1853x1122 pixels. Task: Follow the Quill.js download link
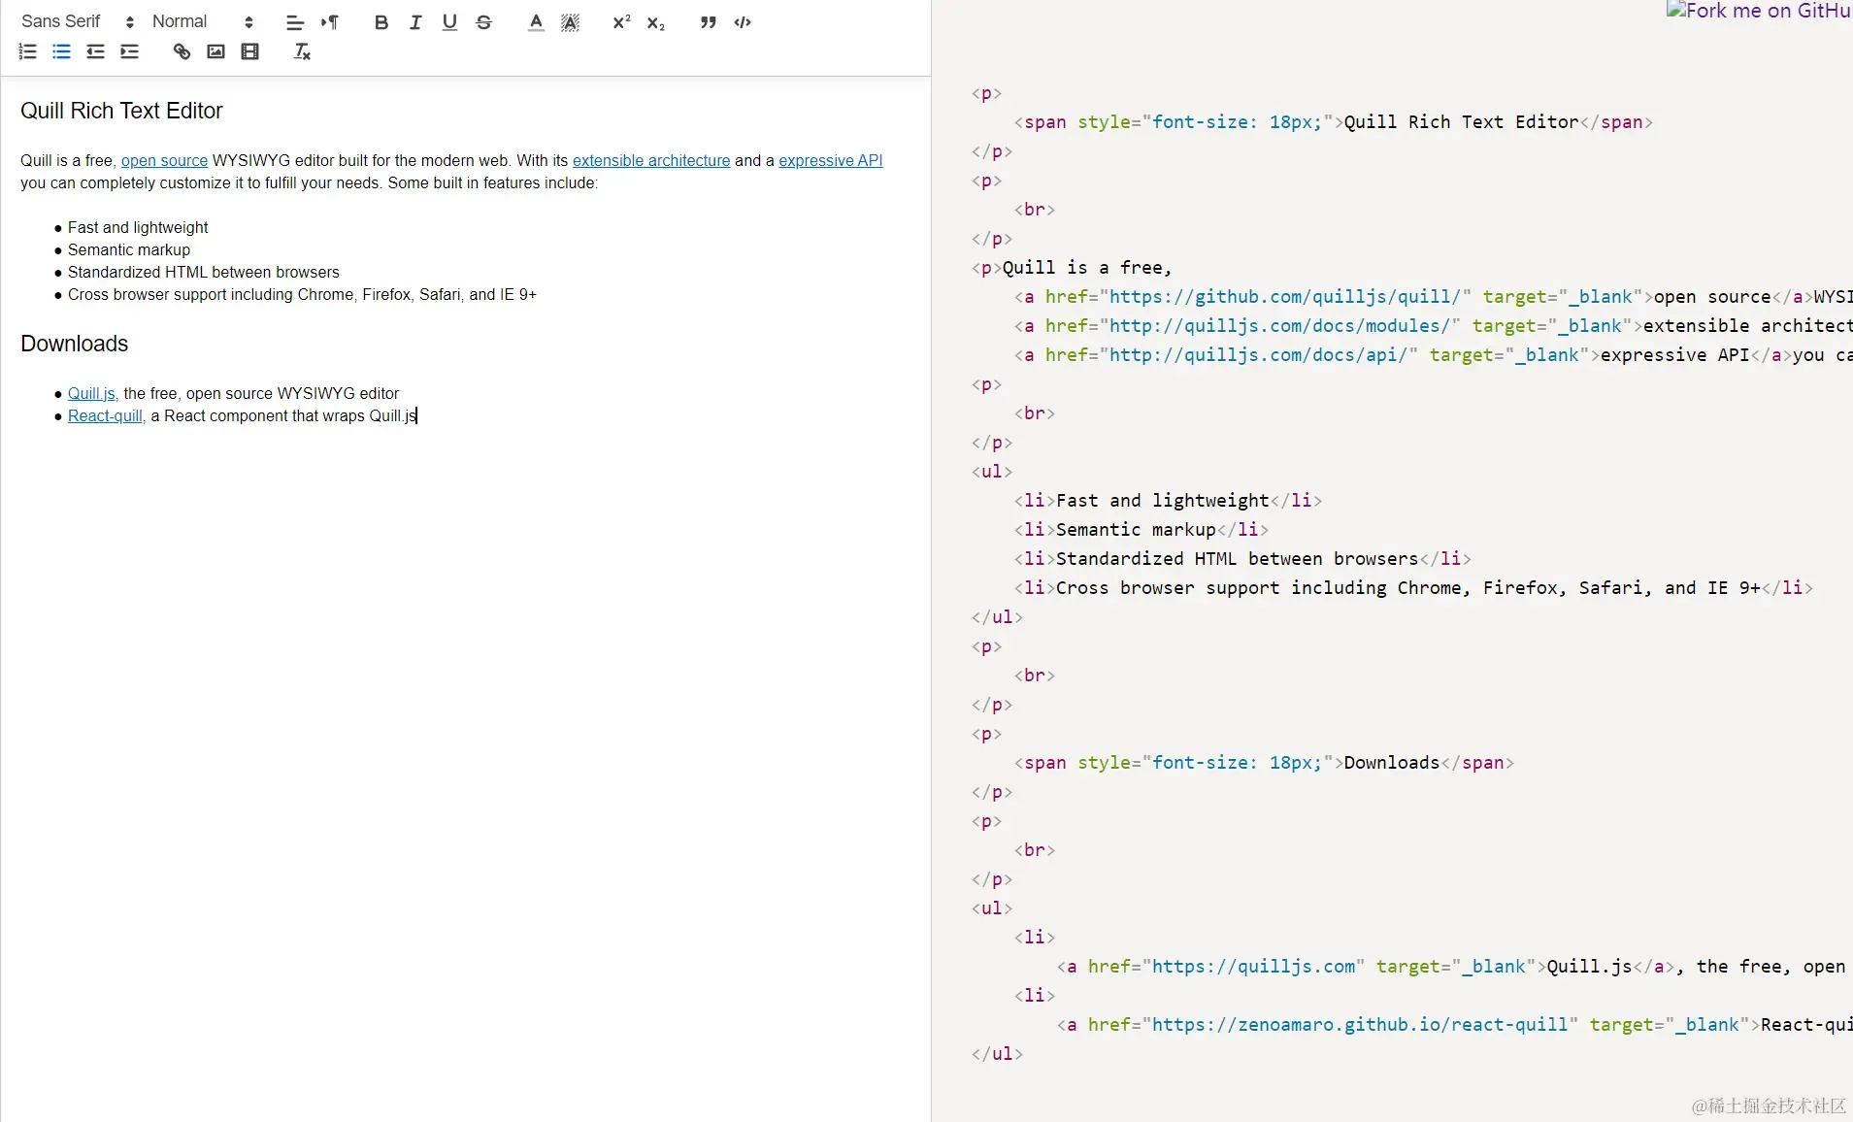(x=91, y=393)
